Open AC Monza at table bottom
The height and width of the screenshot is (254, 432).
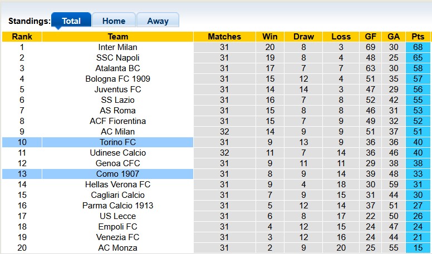117,248
